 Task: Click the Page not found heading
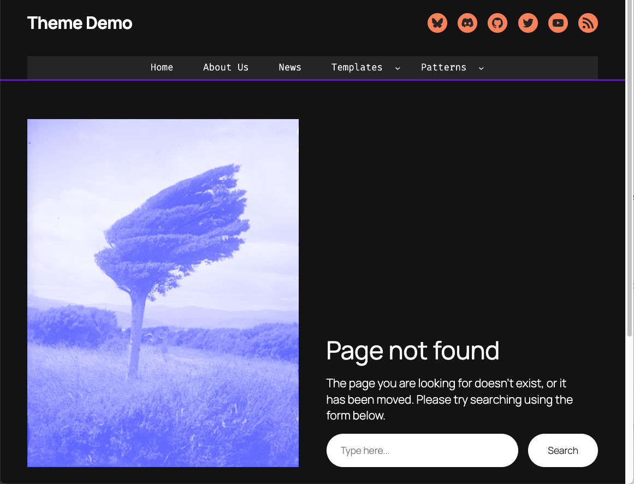(412, 351)
